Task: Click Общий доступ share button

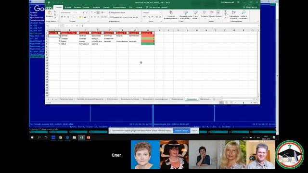Action: click(x=250, y=7)
